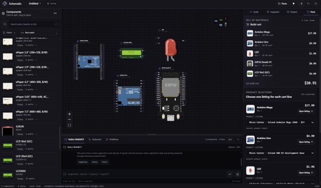Click the search magnifier icon
The height and width of the screenshot is (188, 321).
coord(5,24)
